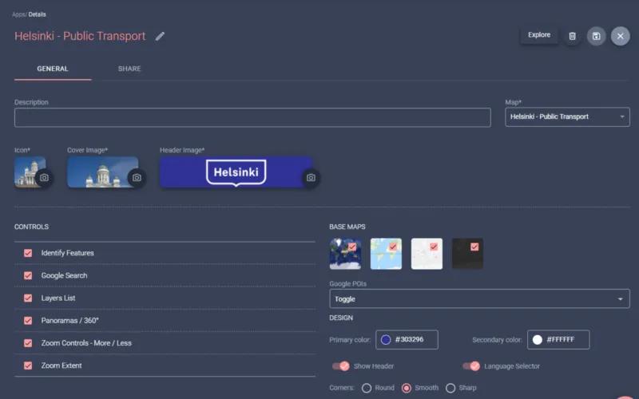The image size is (639, 399).
Task: Select Sharp corners radio button
Action: point(450,388)
